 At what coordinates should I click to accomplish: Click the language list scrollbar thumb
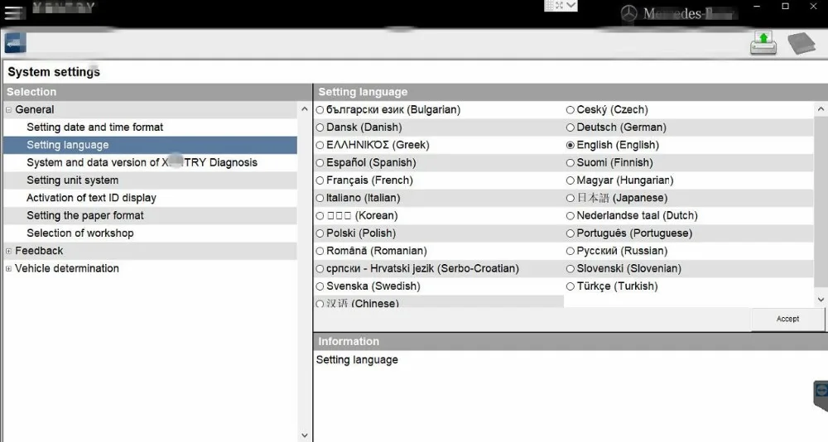tap(821, 202)
